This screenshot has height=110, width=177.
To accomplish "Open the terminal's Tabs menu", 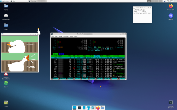I will coord(71,36).
